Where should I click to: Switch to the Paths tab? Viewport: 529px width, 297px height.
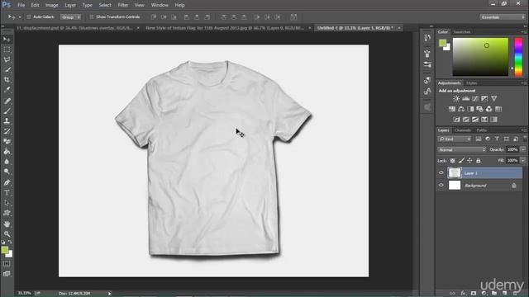(481, 130)
